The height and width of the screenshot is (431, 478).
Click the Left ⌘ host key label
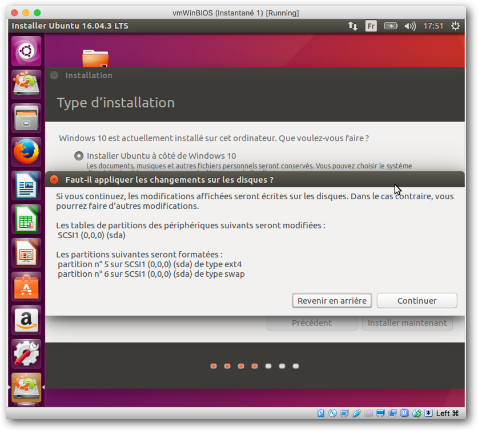(x=447, y=413)
